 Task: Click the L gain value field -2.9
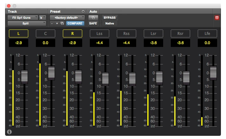coord(19,43)
